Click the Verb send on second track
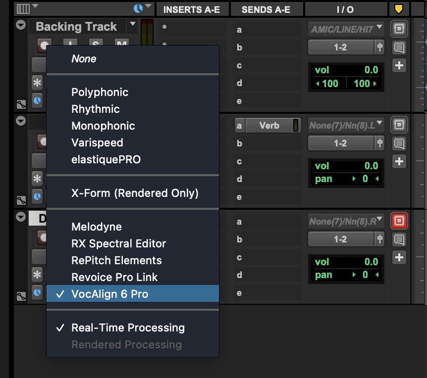427x378 pixels. [x=268, y=126]
